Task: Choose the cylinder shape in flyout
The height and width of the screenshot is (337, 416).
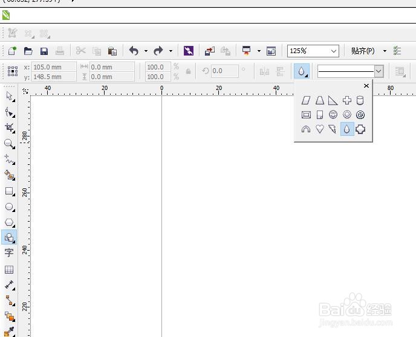Action: (360, 100)
